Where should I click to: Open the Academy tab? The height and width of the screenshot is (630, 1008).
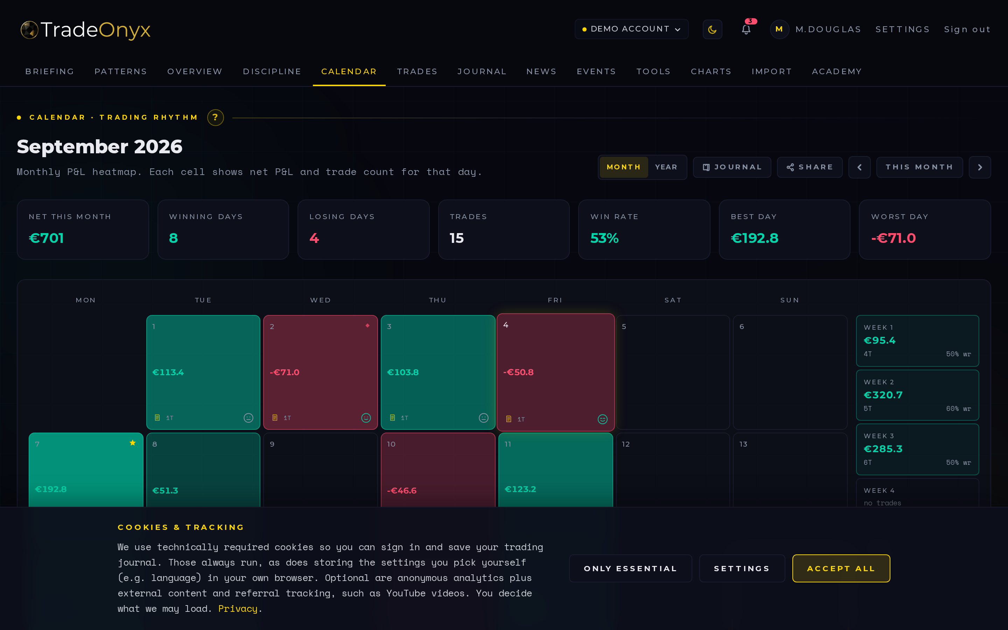(837, 71)
